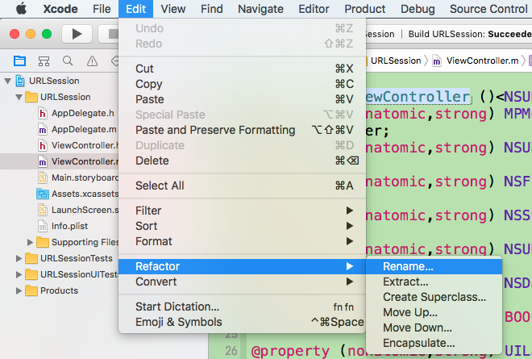The height and width of the screenshot is (359, 532).
Task: Collapse the URLSession group folder
Action: point(19,97)
